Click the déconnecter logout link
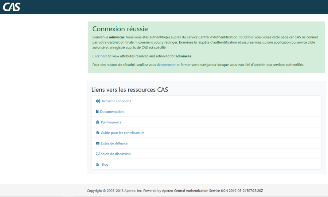This screenshot has width=328, height=197. [x=166, y=65]
